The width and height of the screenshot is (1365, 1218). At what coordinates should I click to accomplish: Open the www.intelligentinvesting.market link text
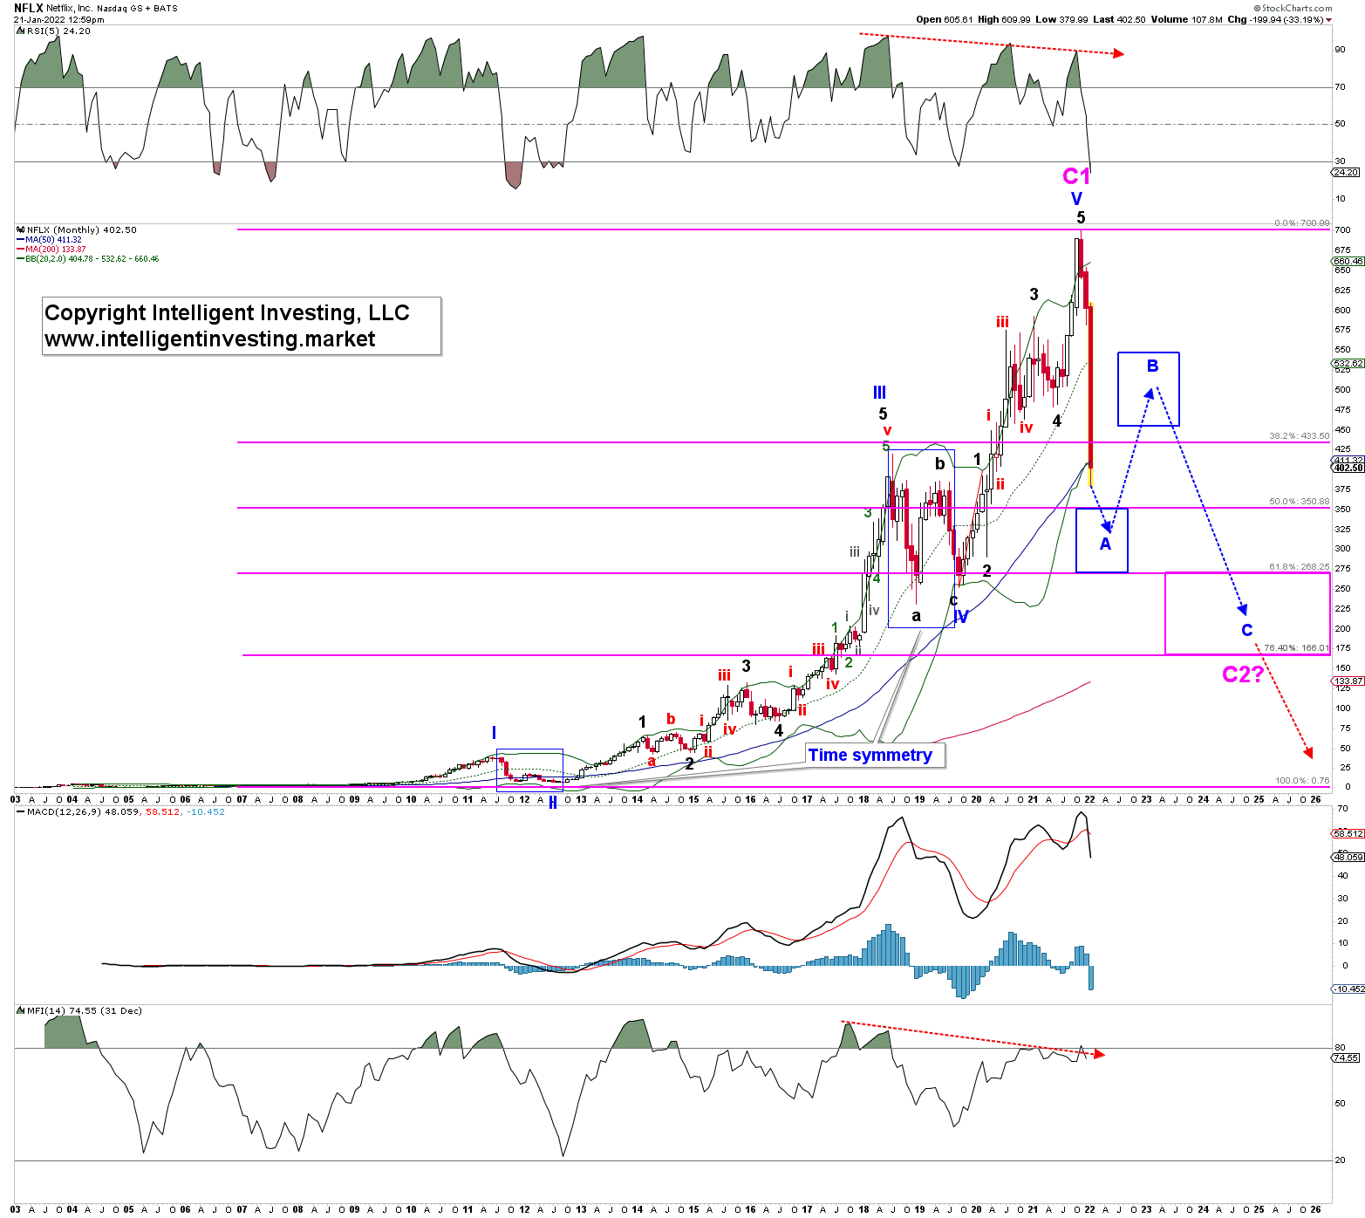pyautogui.click(x=210, y=339)
